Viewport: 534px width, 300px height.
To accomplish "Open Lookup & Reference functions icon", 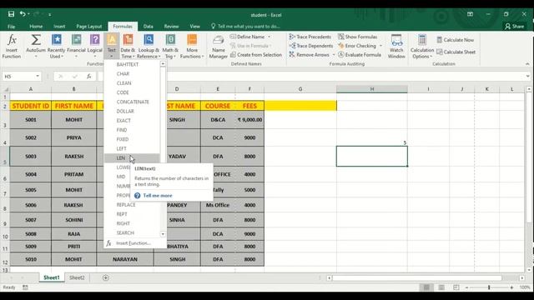I will pos(149,40).
